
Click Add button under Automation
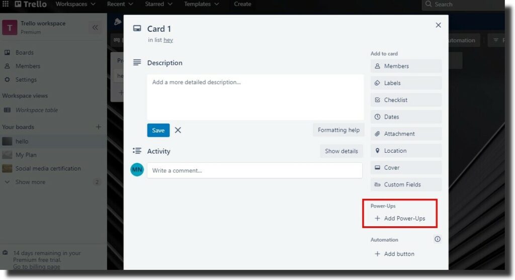click(x=394, y=254)
